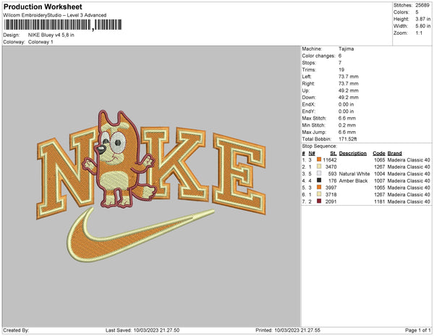Click thread code 1007 in row 4

[x=380, y=180]
